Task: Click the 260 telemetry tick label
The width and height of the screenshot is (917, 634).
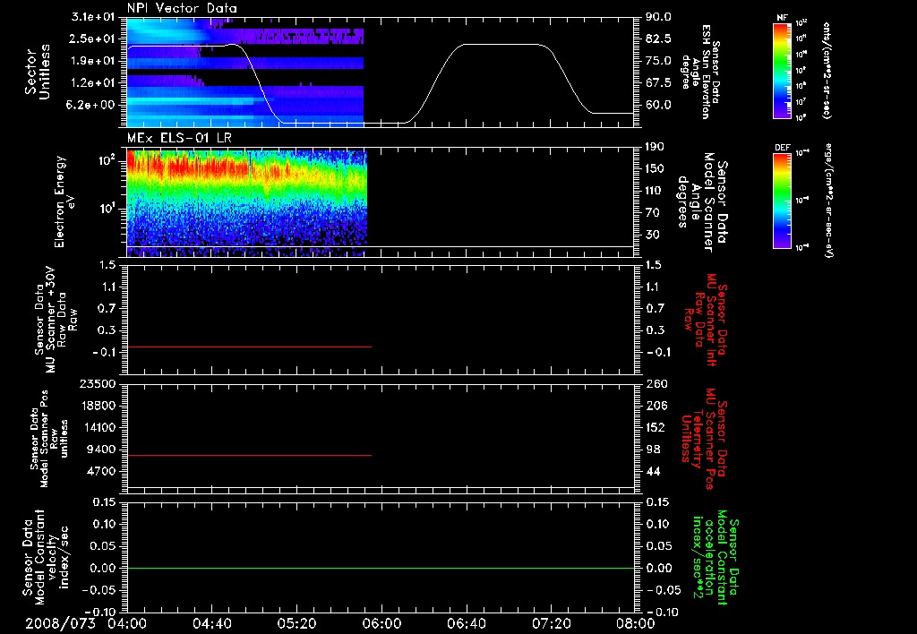Action: coord(656,383)
